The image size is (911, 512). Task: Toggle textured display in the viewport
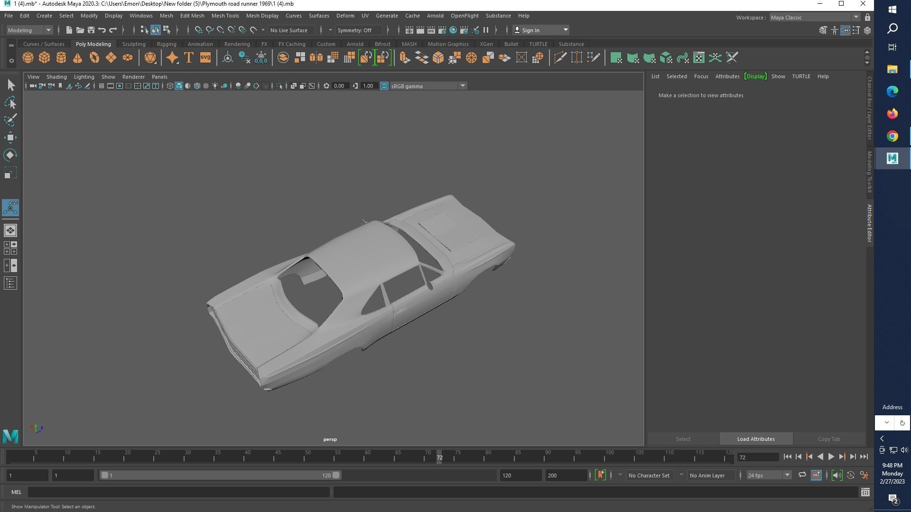[206, 86]
